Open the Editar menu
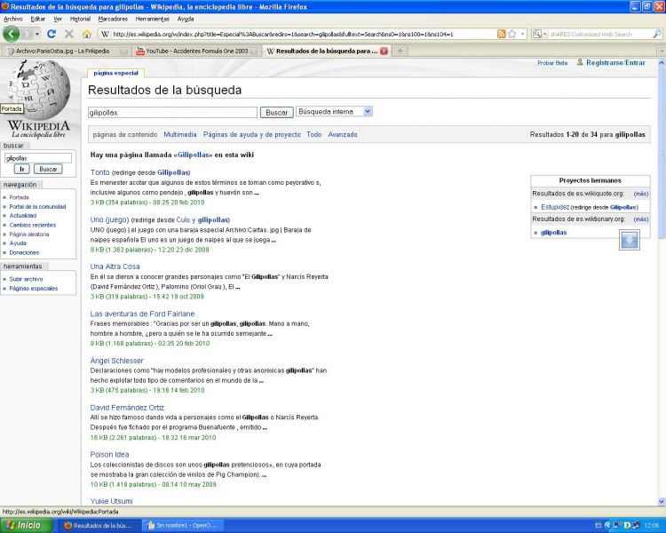The height and width of the screenshot is (533, 666). (38, 19)
